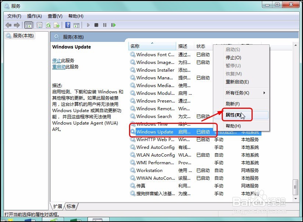The image size is (303, 222).
Task: Choose 刷新(F) in the context menu
Action: point(241,104)
